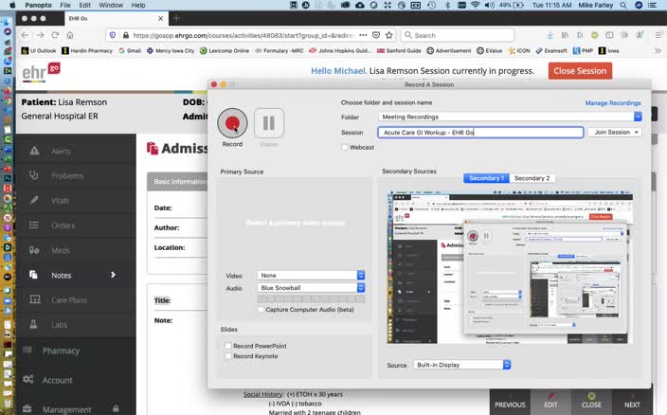The width and height of the screenshot is (667, 415).
Task: Click the audio level meter bar
Action: (x=311, y=299)
